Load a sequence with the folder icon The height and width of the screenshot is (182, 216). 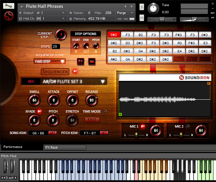coord(92,62)
